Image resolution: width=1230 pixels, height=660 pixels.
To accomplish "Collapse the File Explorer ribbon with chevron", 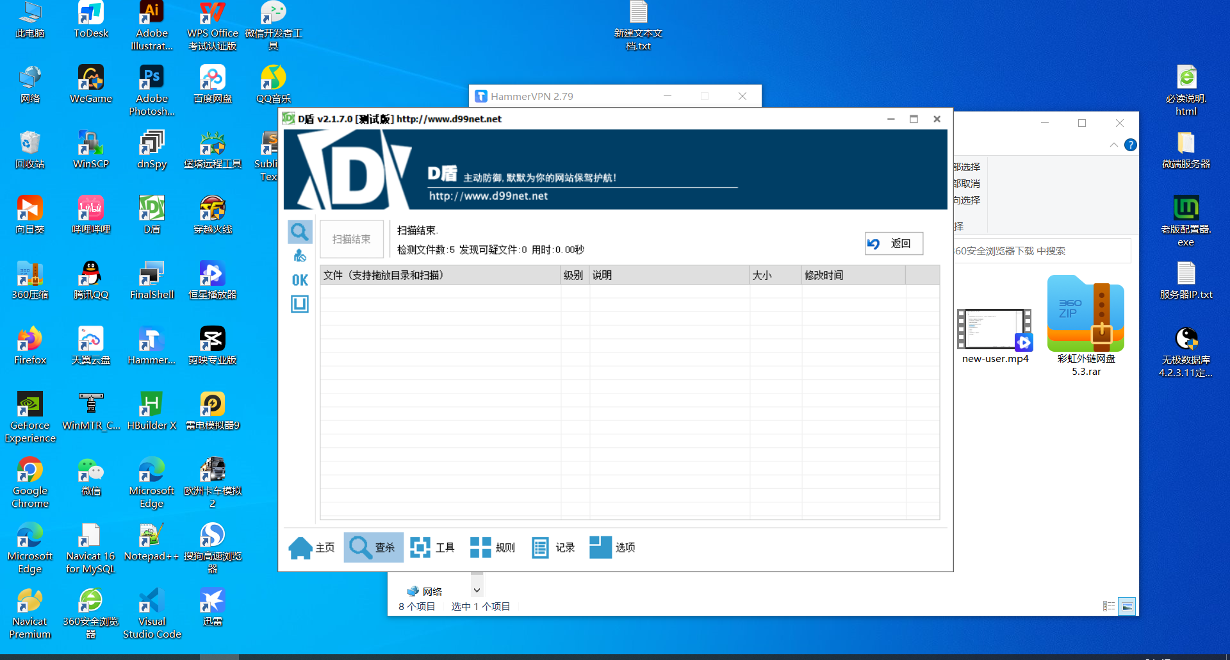I will (1114, 145).
